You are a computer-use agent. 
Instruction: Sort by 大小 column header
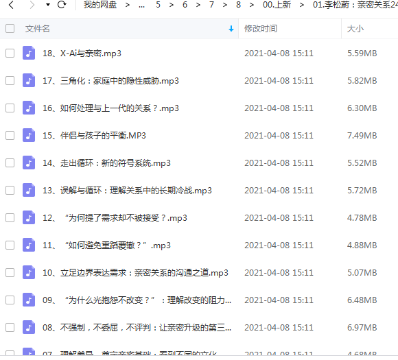355,28
